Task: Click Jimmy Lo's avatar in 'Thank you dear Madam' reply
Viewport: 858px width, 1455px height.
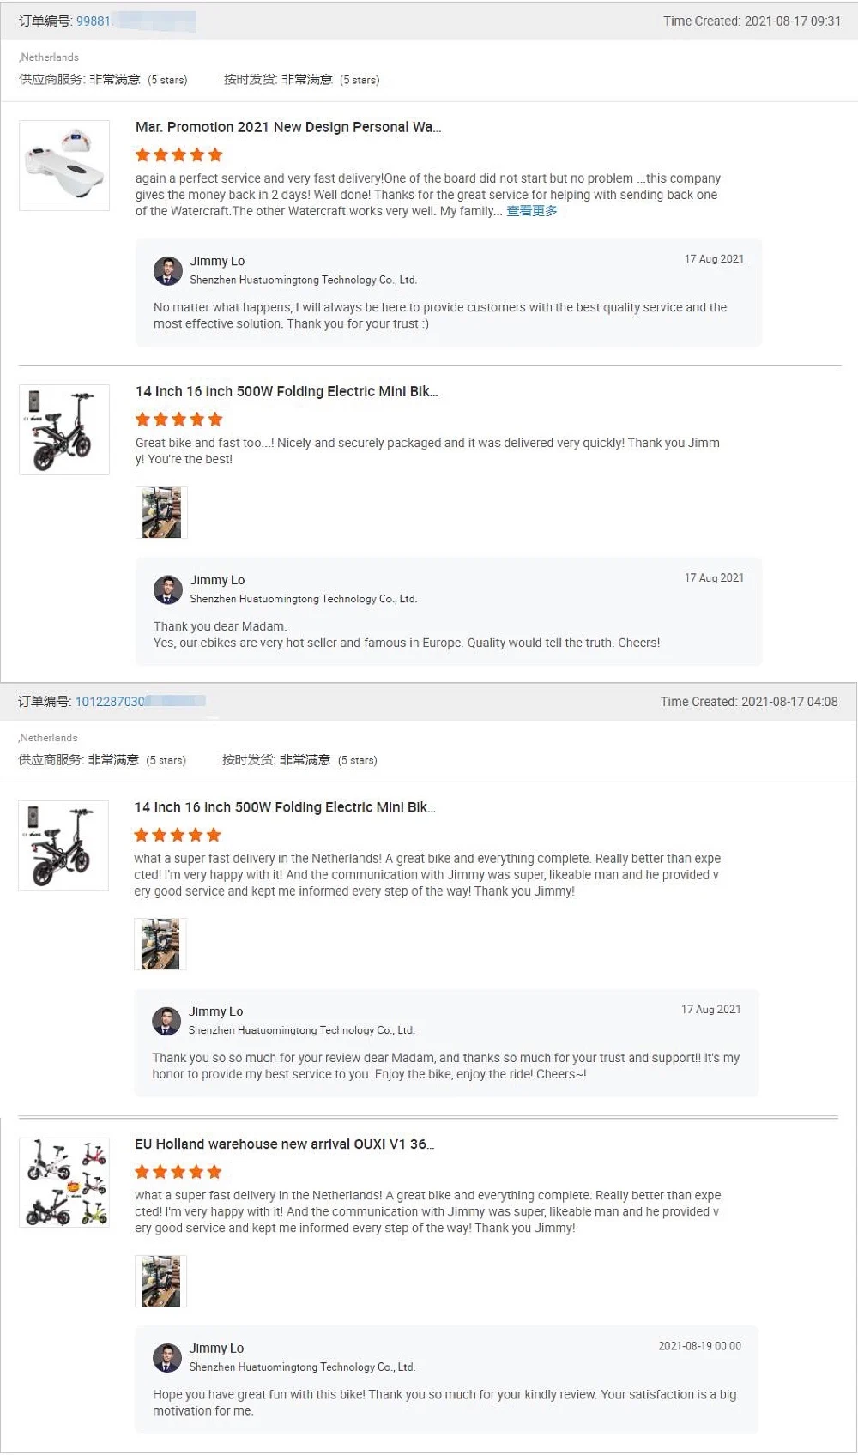Action: point(168,589)
